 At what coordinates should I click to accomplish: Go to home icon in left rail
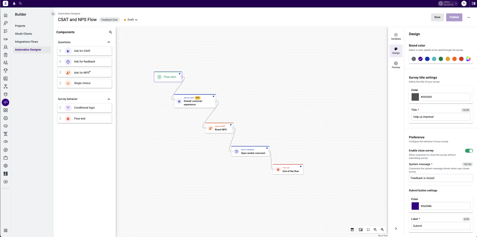(x=5, y=15)
